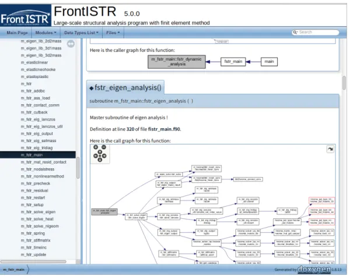Expand the Data Types List menu
The width and height of the screenshot is (349, 276).
click(81, 33)
